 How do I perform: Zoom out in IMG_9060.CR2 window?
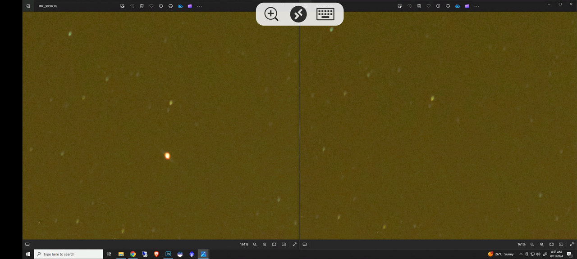pyautogui.click(x=255, y=245)
